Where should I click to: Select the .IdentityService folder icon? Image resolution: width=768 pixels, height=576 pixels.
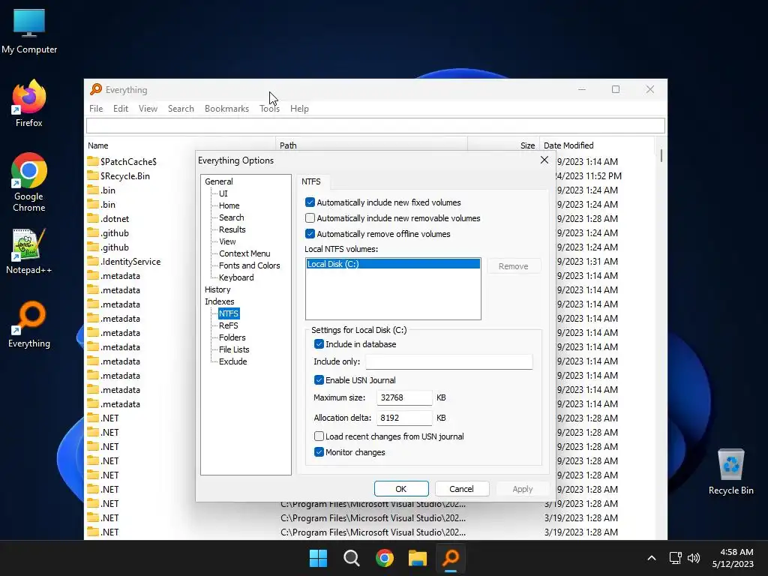point(93,261)
